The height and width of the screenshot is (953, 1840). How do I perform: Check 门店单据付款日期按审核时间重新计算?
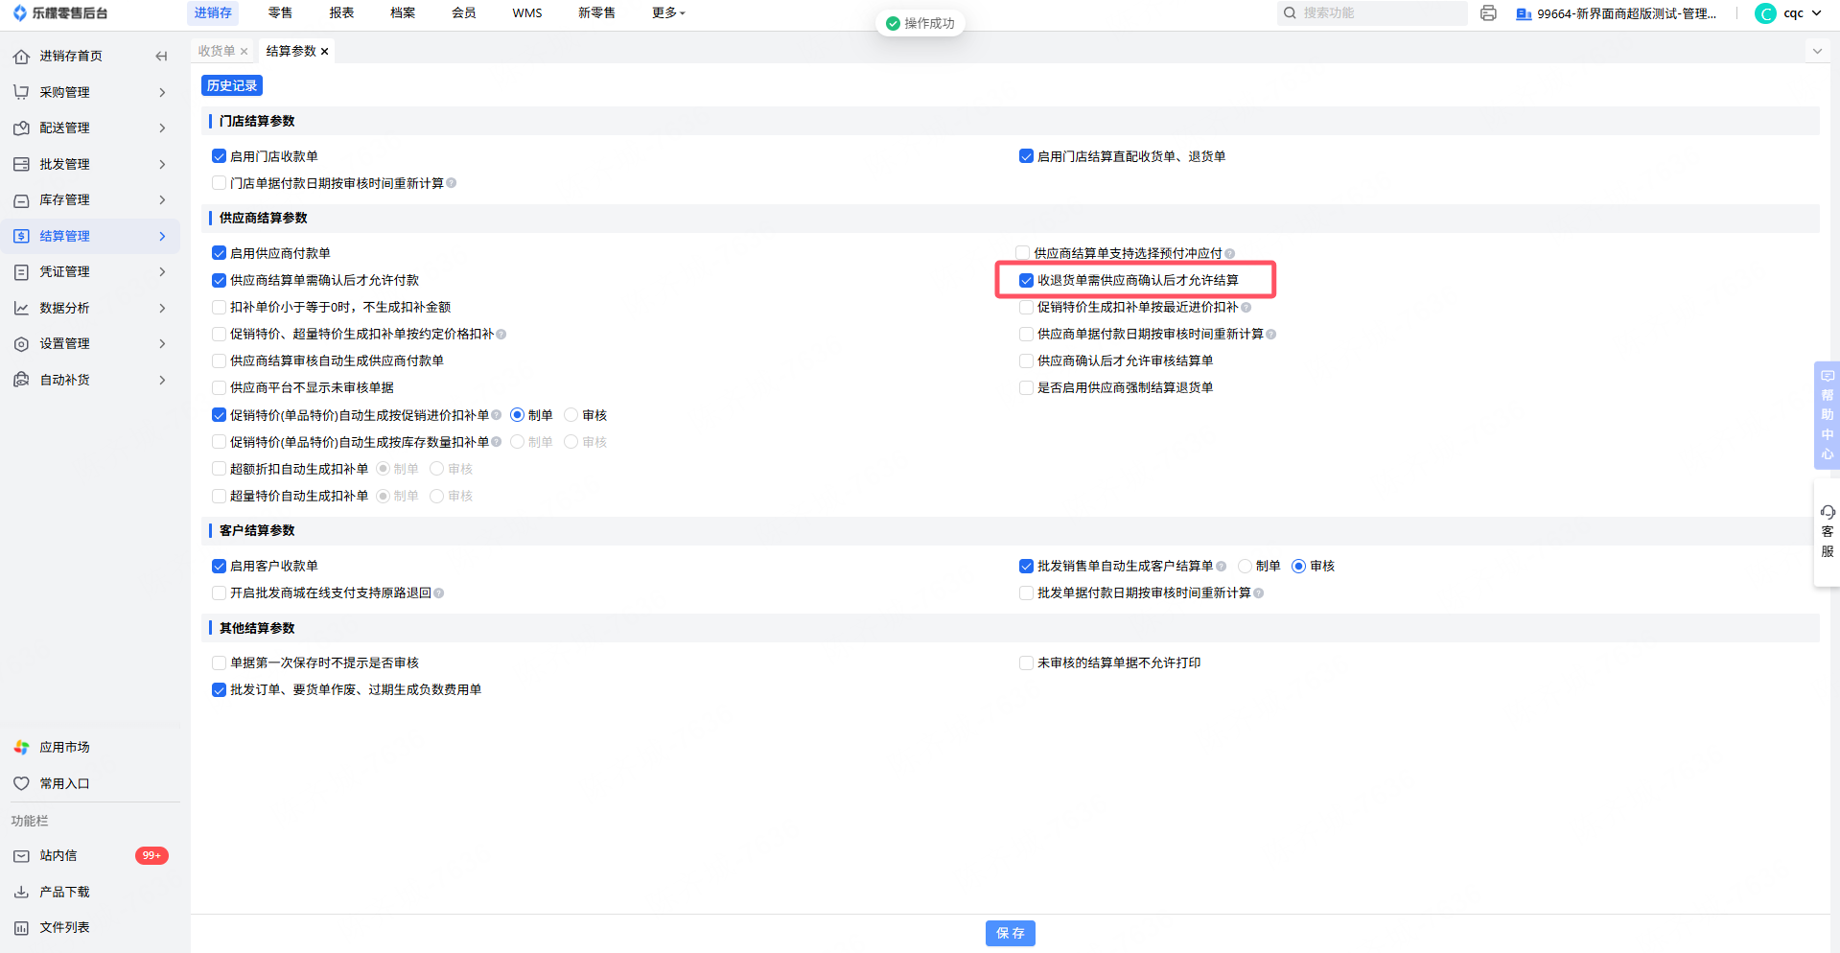coord(219,183)
